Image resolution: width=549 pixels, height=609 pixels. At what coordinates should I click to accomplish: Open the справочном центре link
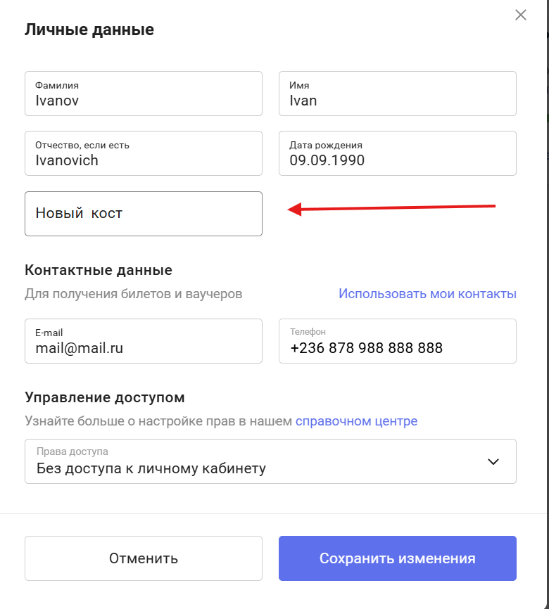(x=356, y=421)
